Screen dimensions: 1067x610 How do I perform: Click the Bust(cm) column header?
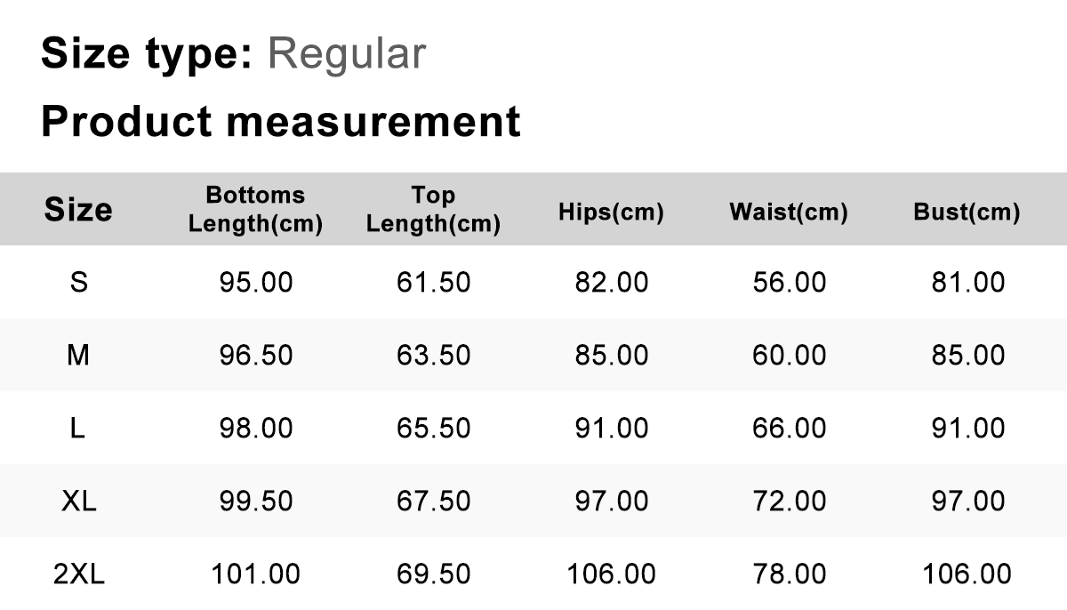coord(967,213)
